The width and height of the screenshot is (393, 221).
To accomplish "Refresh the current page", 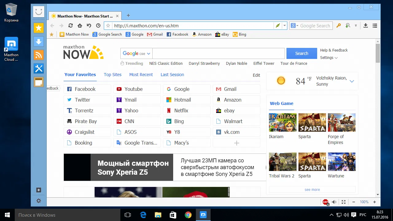I will (70, 25).
